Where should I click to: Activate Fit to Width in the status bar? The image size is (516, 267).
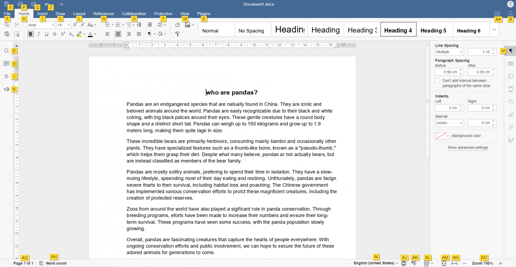click(456, 263)
